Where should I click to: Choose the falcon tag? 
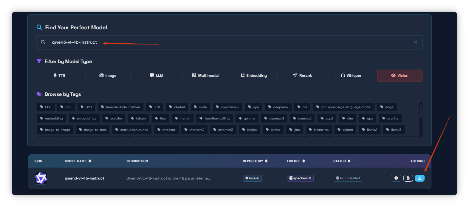138,118
